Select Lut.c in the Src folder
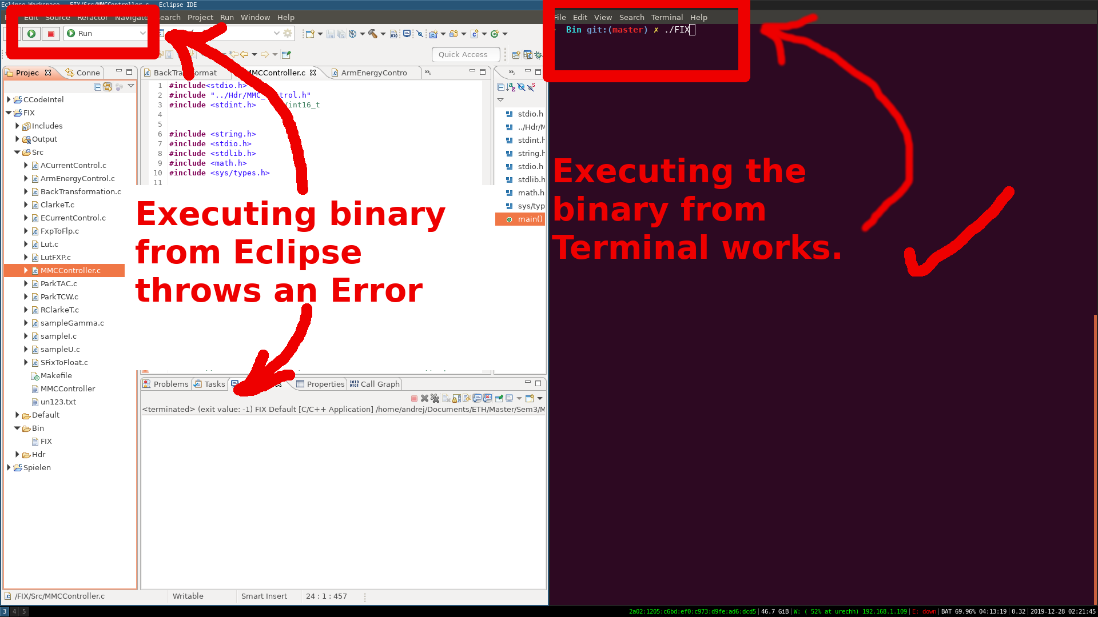Image resolution: width=1098 pixels, height=617 pixels. coord(49,244)
